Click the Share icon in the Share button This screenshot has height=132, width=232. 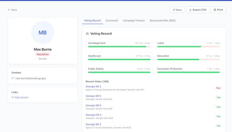pos(174,10)
